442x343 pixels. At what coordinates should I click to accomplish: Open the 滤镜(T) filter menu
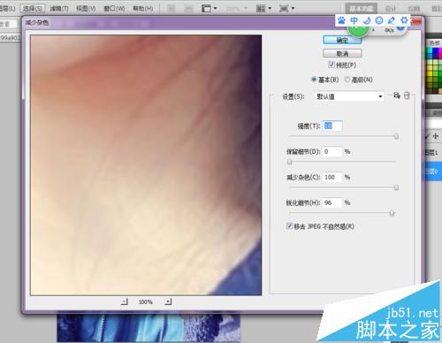59,9
